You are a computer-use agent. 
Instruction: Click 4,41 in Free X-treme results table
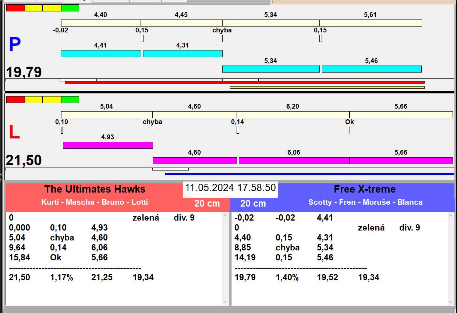[325, 218]
